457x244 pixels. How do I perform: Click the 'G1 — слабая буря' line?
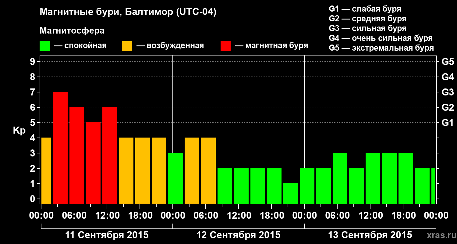tap(365, 9)
